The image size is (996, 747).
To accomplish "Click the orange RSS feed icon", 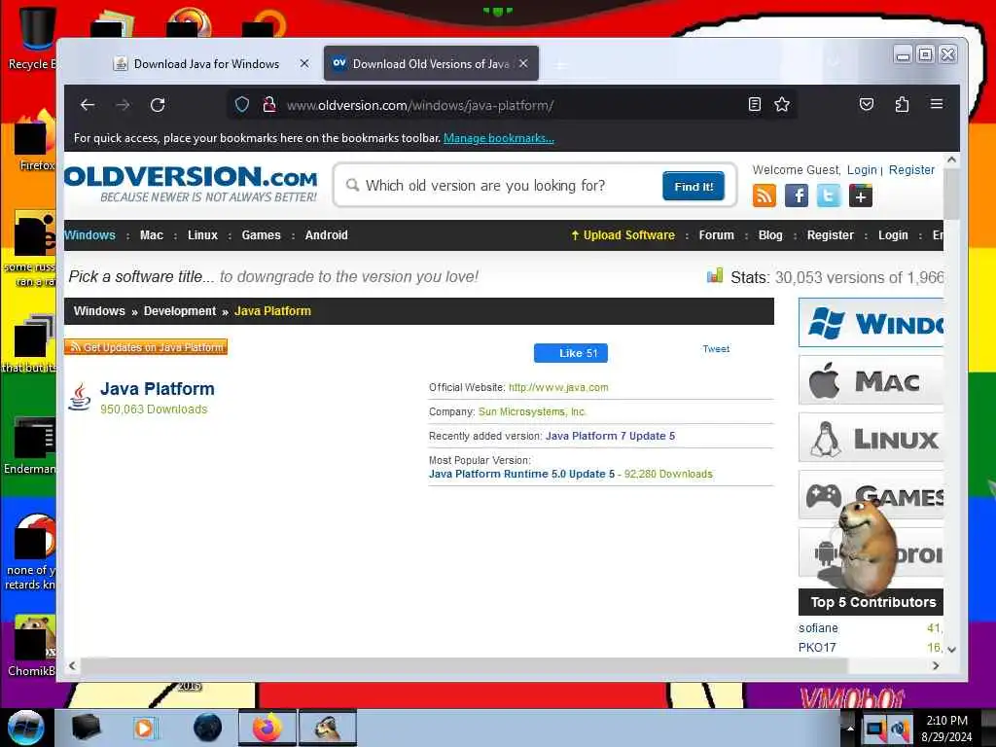I will [765, 196].
